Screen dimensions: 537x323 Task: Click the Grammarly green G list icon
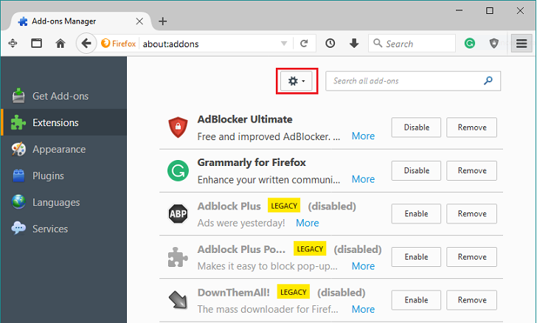click(x=178, y=170)
